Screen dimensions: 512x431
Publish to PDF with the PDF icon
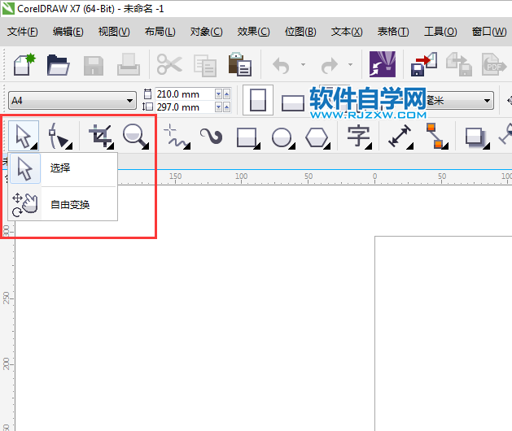[494, 64]
